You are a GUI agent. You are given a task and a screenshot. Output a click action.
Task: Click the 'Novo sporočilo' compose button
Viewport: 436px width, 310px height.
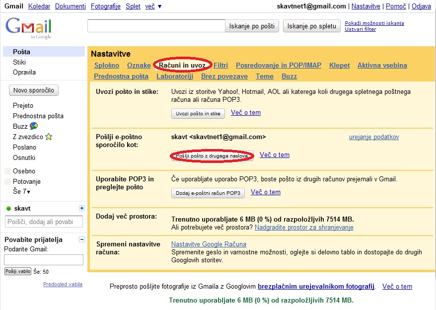click(34, 90)
